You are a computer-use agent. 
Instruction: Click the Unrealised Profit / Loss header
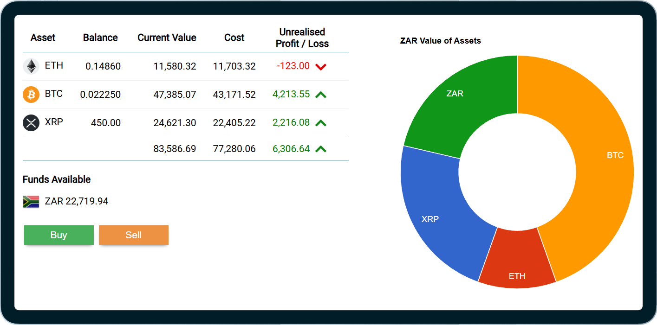(302, 38)
